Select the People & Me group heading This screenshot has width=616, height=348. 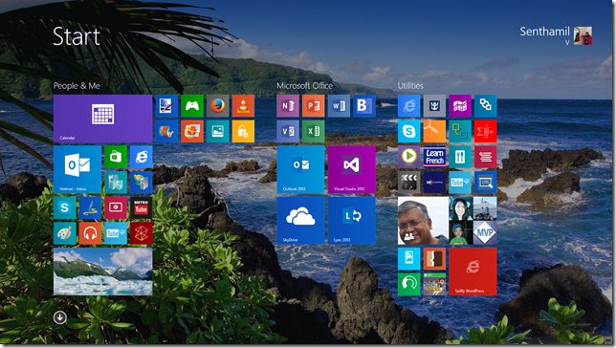pyautogui.click(x=77, y=86)
